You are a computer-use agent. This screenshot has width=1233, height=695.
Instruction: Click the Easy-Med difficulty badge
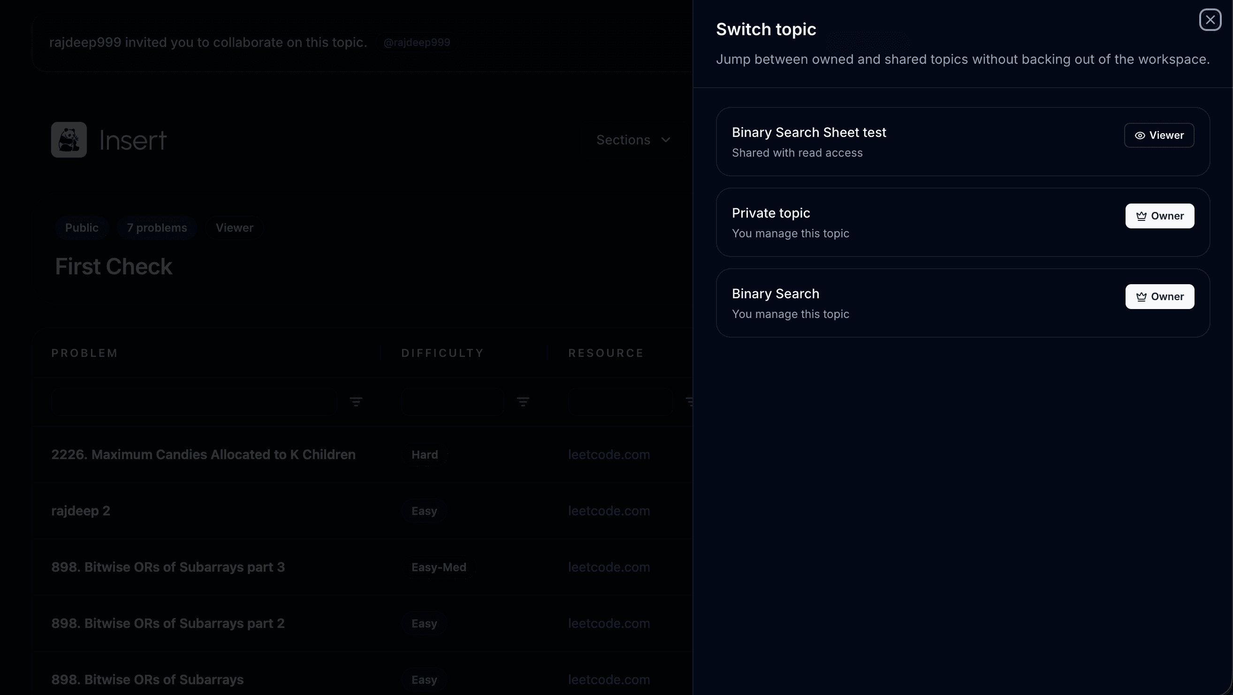(x=438, y=567)
